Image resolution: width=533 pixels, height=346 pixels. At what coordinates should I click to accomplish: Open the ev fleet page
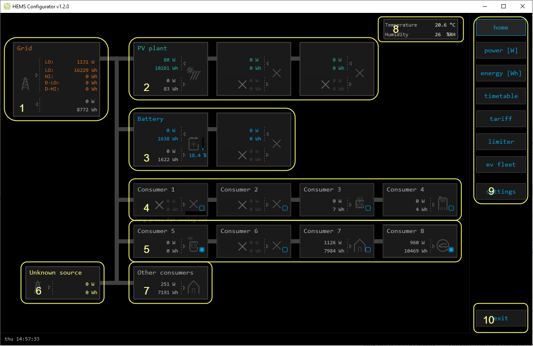[x=501, y=164]
